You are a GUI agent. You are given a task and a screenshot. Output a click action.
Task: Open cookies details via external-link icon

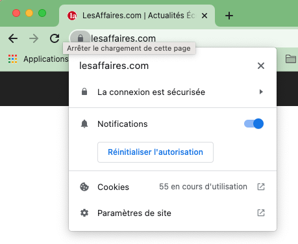[261, 187]
